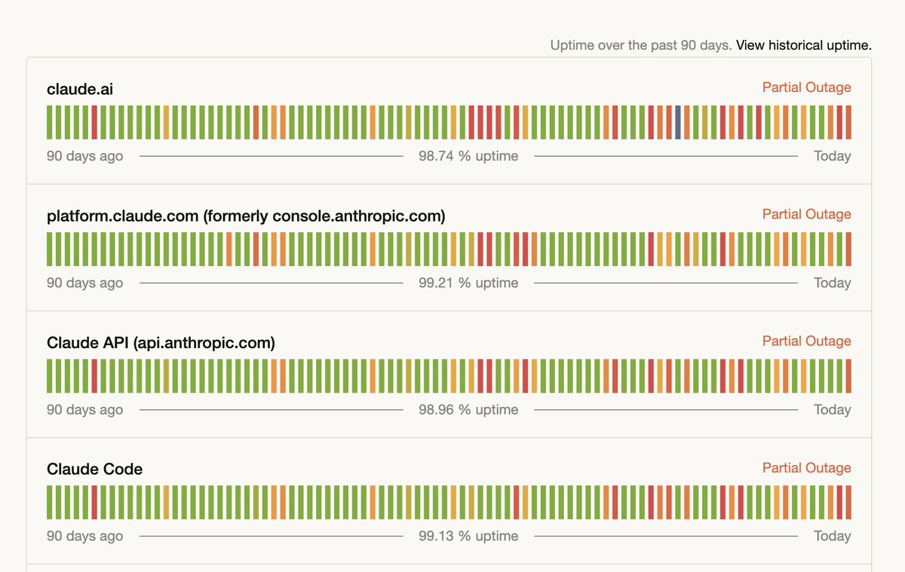Click '90 days ago' label under claude.ai
905x572 pixels.
84,156
